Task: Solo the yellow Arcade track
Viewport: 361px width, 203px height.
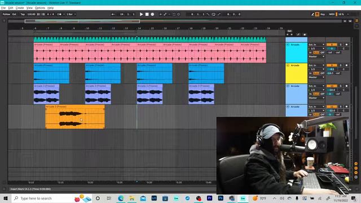Action: [x=341, y=65]
